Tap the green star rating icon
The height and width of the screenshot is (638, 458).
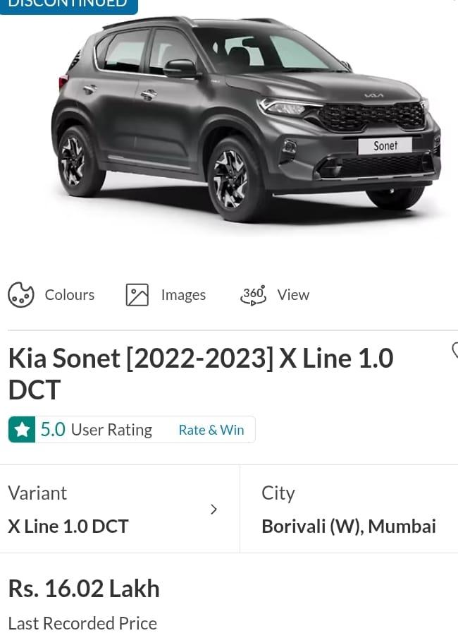click(22, 429)
